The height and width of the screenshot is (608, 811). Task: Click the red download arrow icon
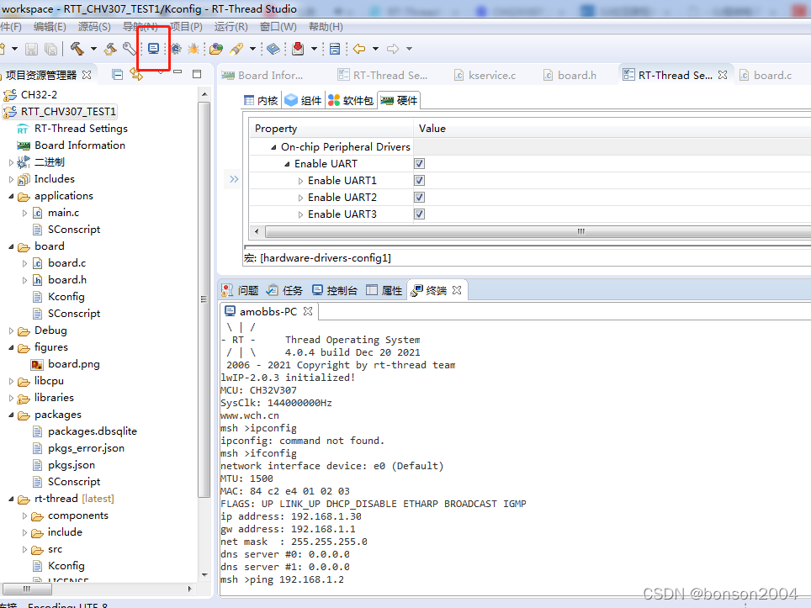(x=298, y=49)
